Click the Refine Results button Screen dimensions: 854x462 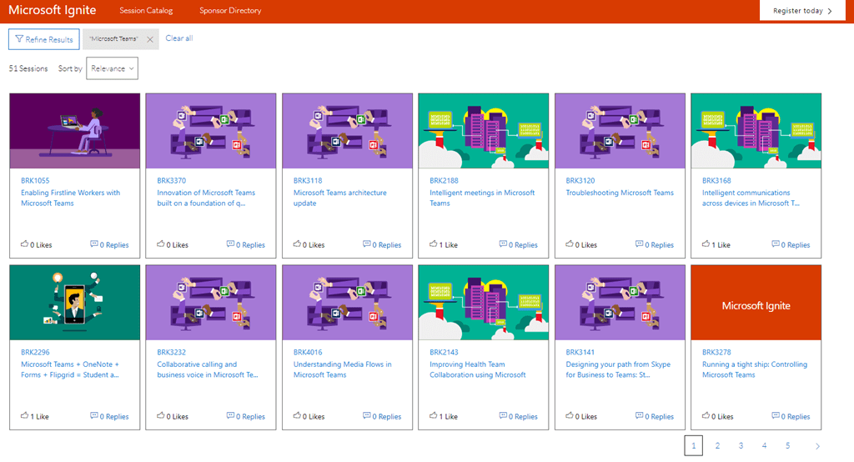pyautogui.click(x=44, y=39)
